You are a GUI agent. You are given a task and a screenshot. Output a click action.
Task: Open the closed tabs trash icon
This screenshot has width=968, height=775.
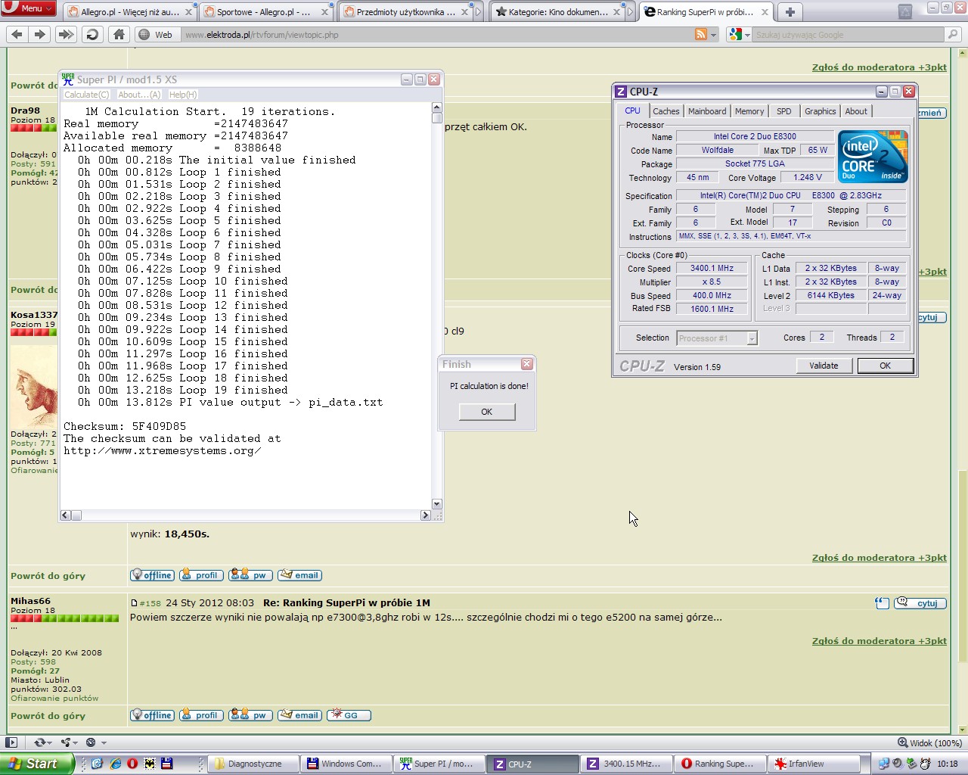pos(904,11)
